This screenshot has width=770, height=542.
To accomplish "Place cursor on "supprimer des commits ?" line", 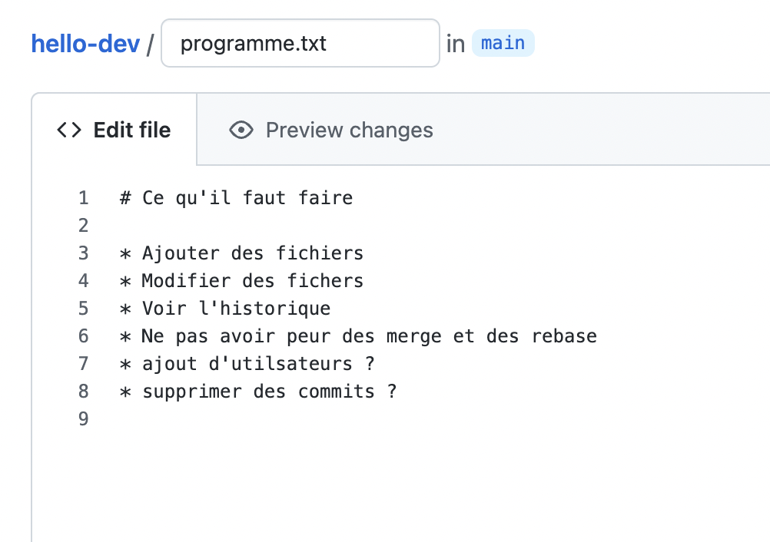I will [269, 392].
